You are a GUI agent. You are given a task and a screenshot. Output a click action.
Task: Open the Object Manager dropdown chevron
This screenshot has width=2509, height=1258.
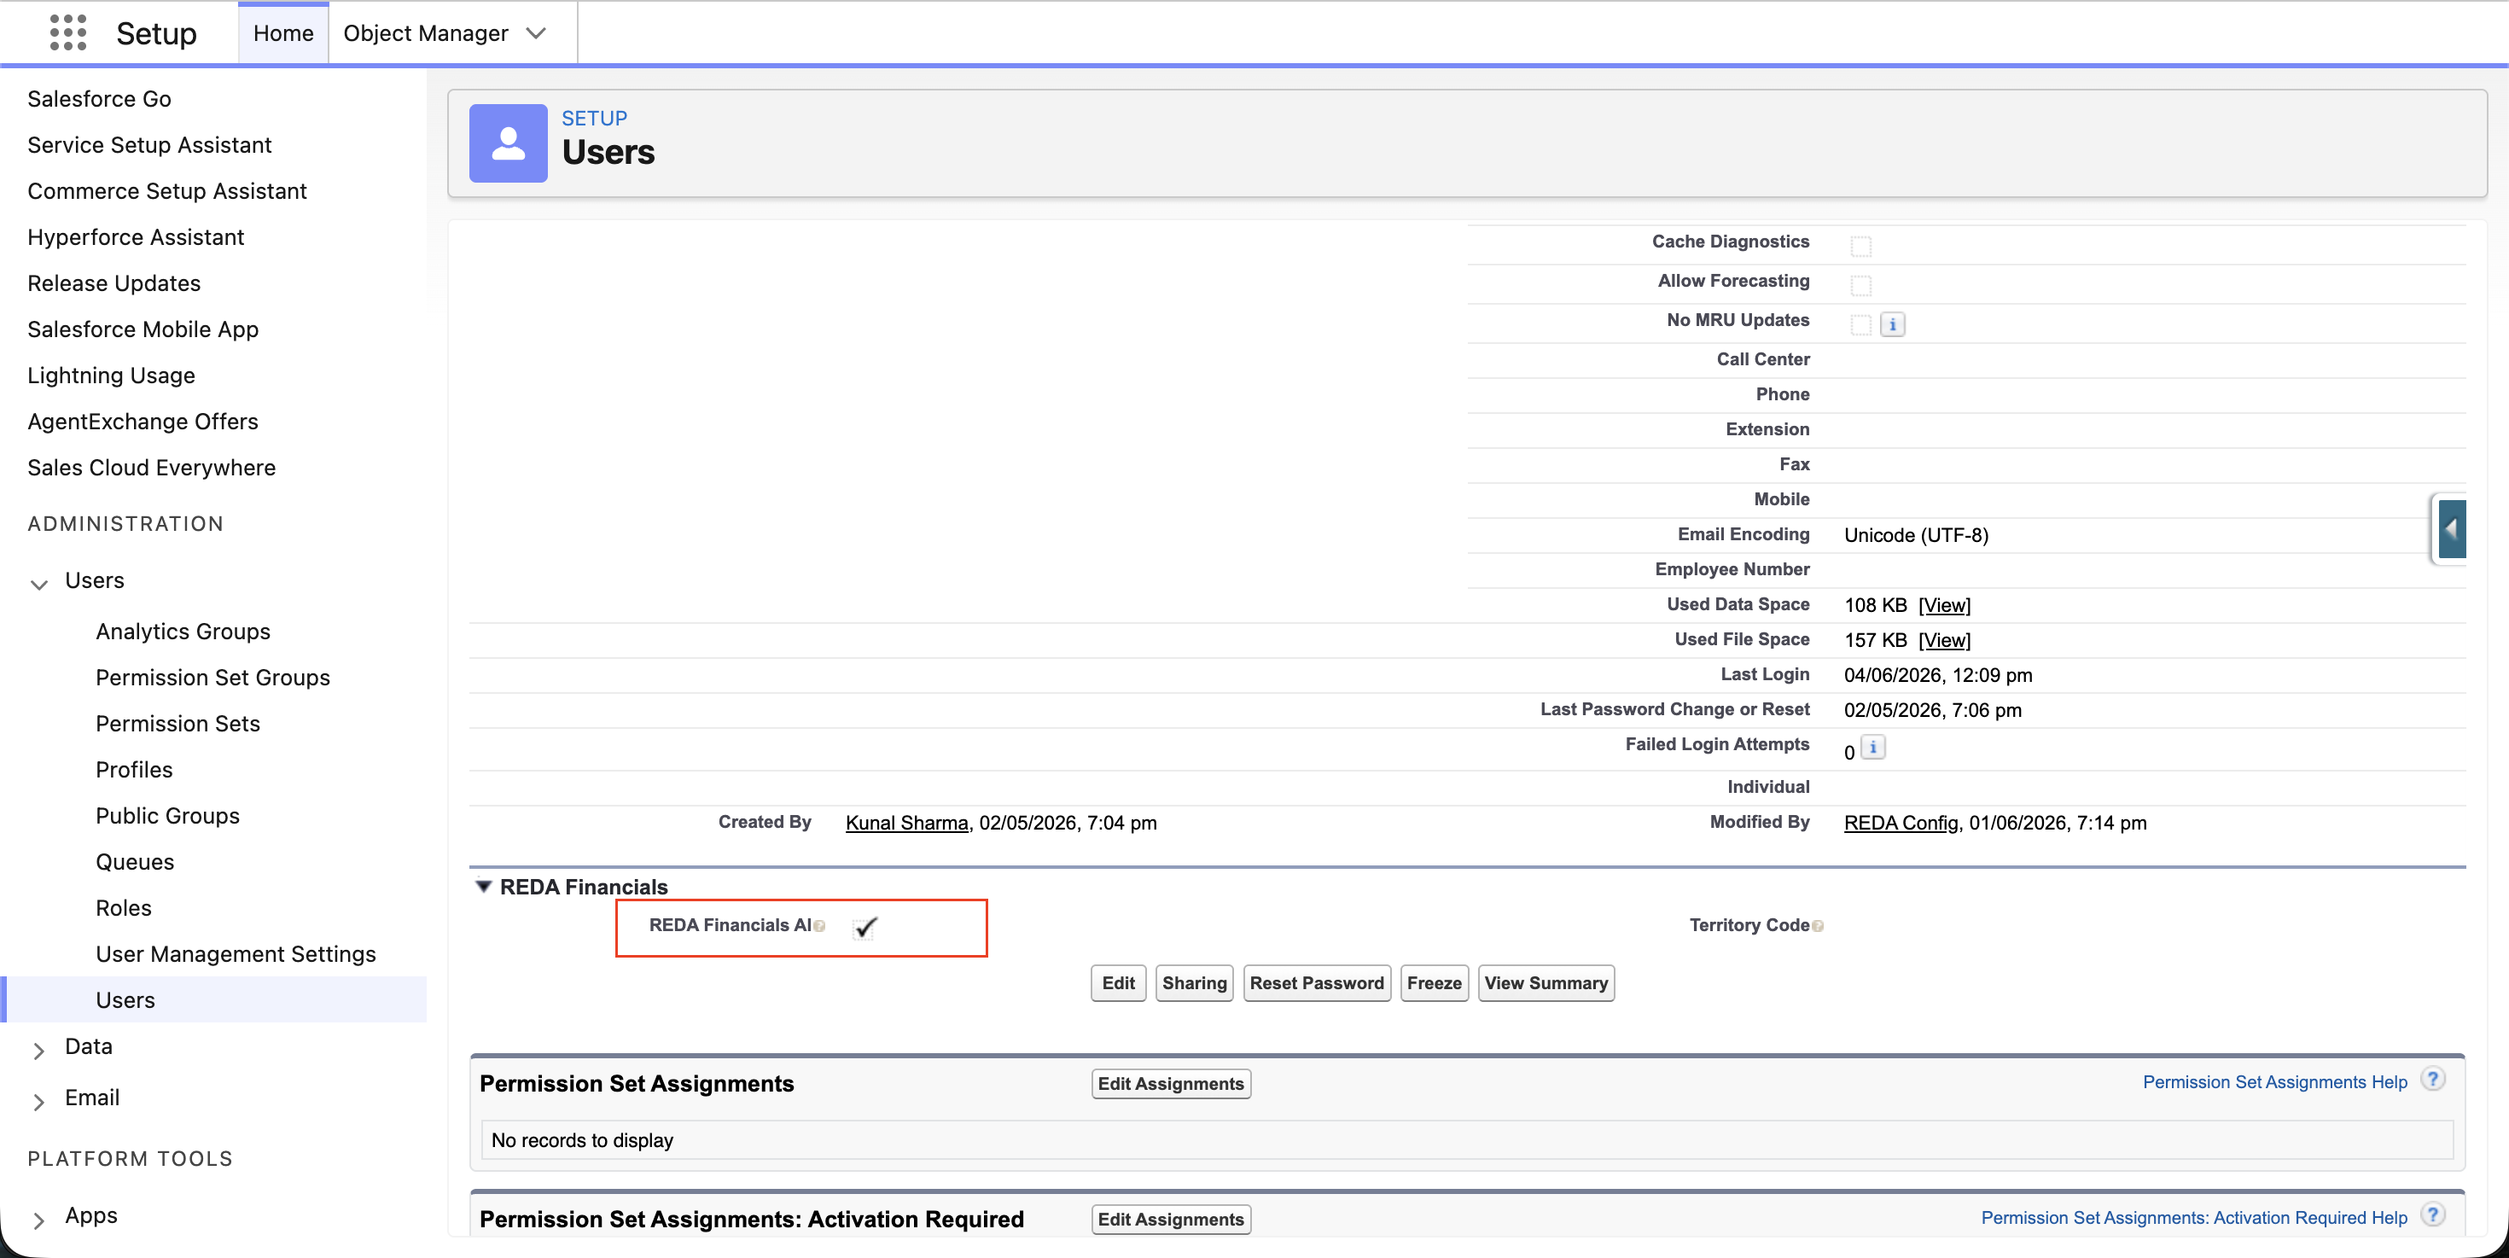pyautogui.click(x=536, y=33)
